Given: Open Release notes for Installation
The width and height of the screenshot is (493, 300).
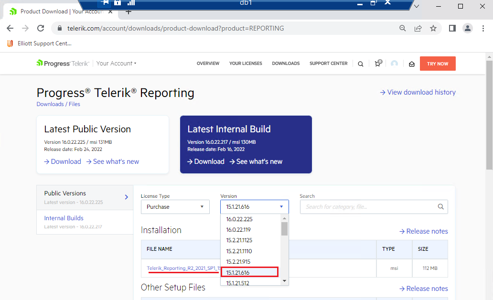Looking at the screenshot, I should (x=424, y=231).
